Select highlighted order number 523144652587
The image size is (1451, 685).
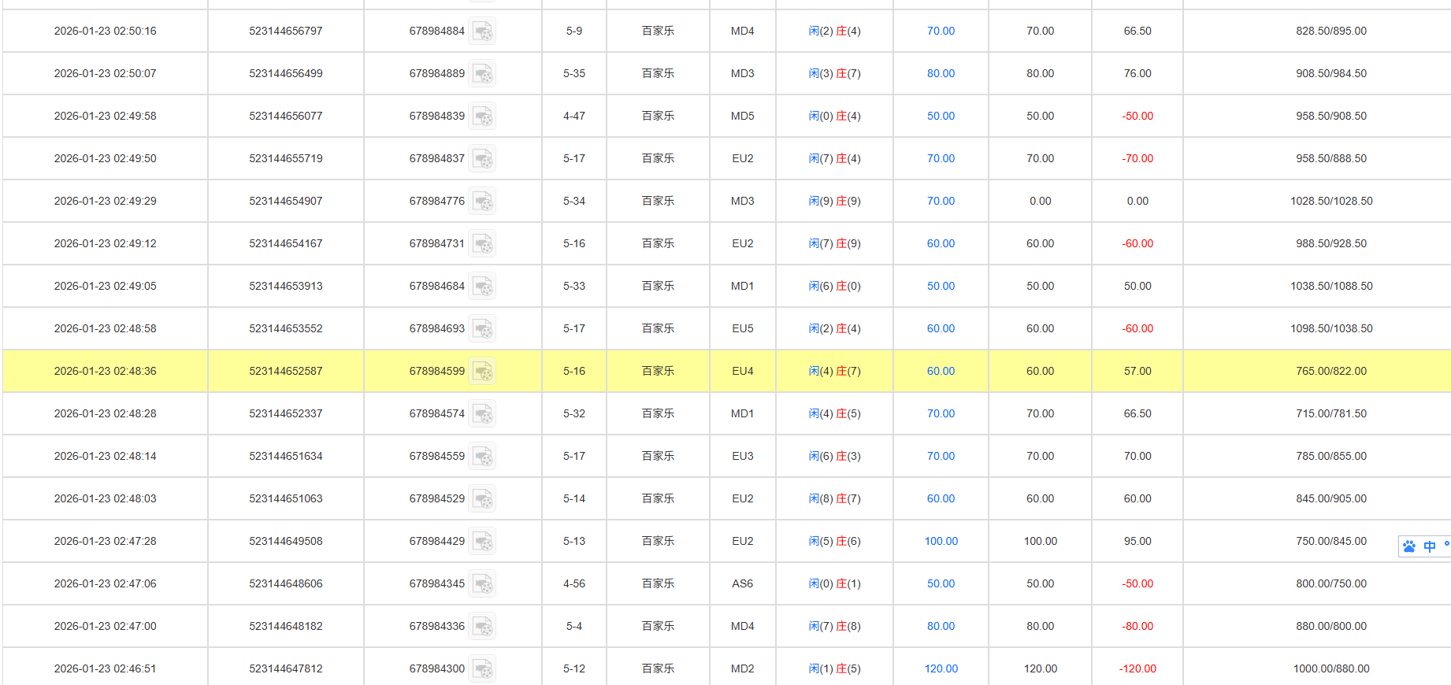pos(286,372)
